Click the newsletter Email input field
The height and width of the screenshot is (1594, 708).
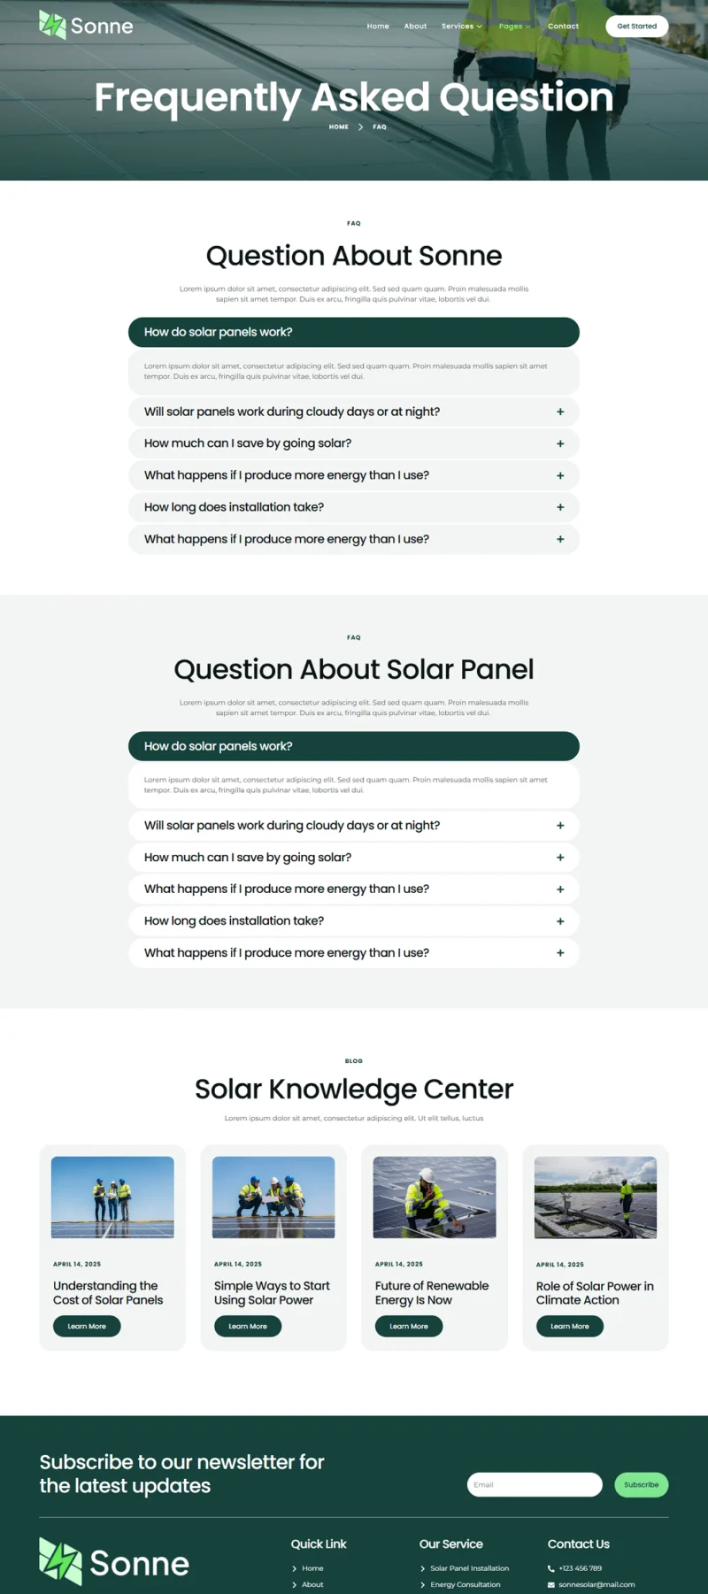[535, 1484]
